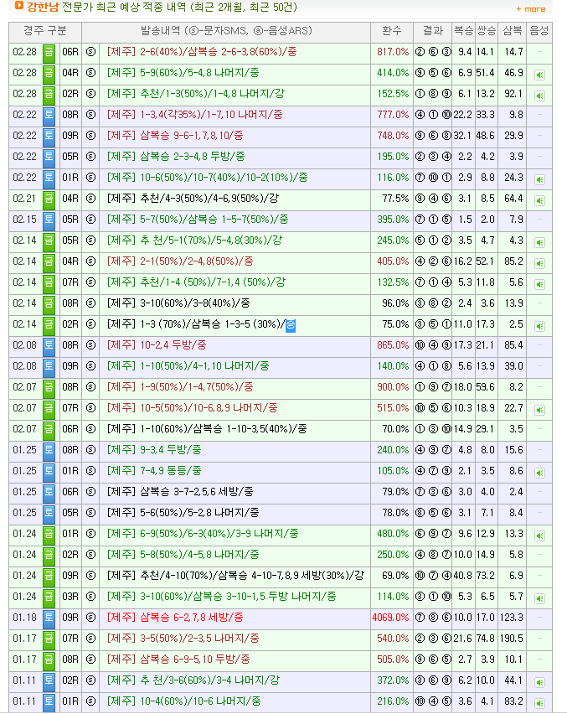
Task: Click the 강한남 expert name link
Action: coord(43,7)
